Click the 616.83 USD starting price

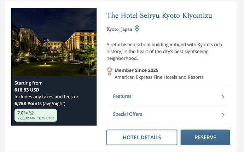point(27,90)
